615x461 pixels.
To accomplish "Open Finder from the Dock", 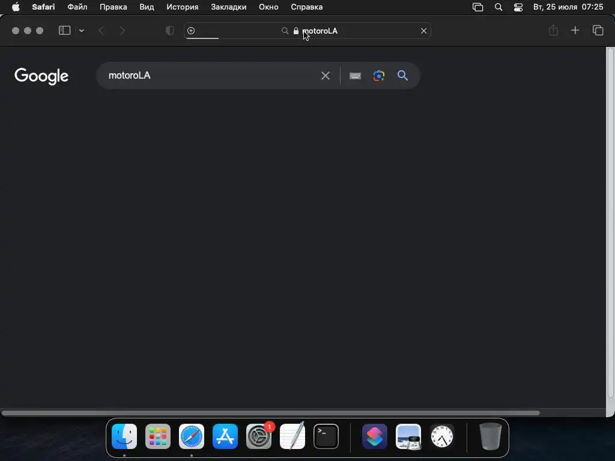I will coord(124,436).
